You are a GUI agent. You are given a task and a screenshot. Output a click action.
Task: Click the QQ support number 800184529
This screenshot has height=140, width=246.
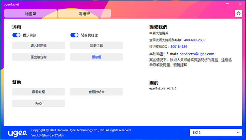[178, 47]
